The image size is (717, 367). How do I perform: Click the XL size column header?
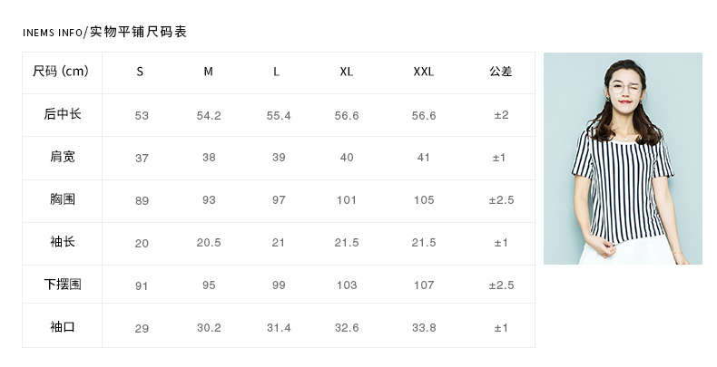tap(346, 72)
